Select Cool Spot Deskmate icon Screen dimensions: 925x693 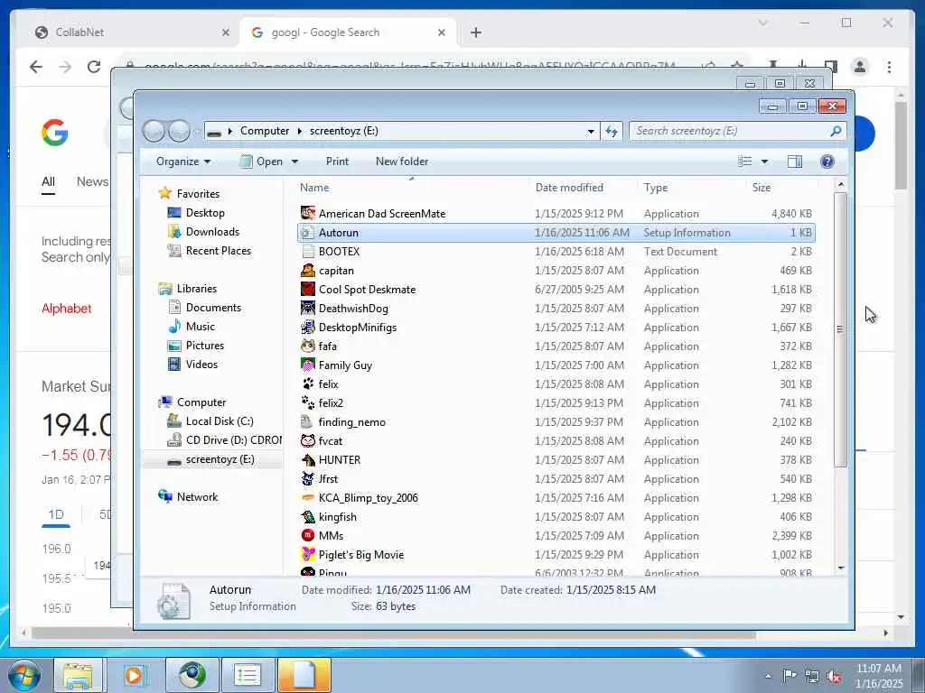click(307, 290)
